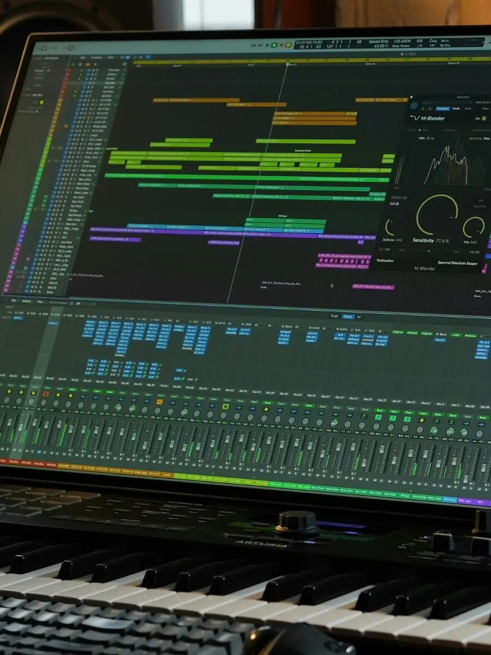Select the Sidechain spectrum display option
Image resolution: width=491 pixels, height=655 pixels.
coord(451,130)
